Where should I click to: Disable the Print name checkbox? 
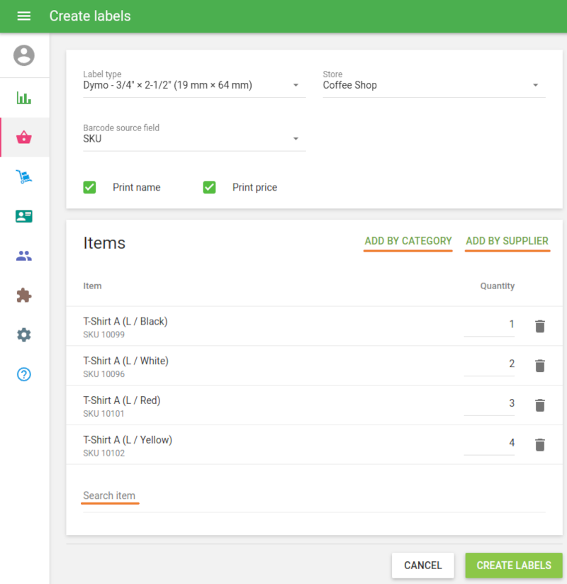pos(89,187)
